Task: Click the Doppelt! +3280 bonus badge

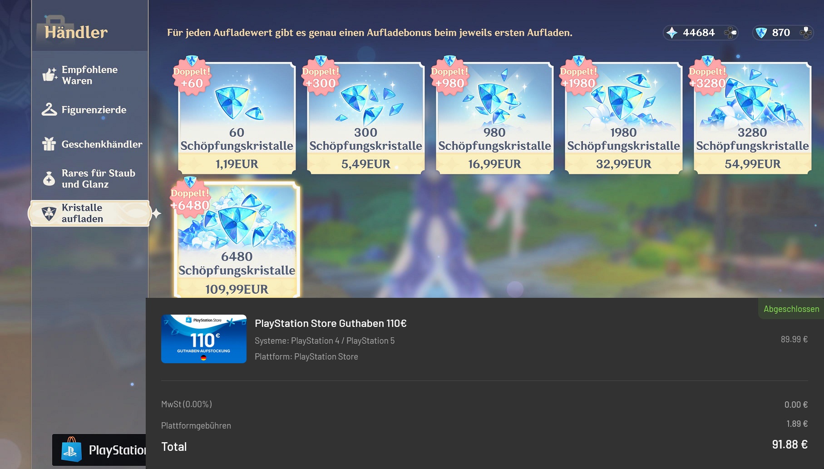Action: click(708, 76)
